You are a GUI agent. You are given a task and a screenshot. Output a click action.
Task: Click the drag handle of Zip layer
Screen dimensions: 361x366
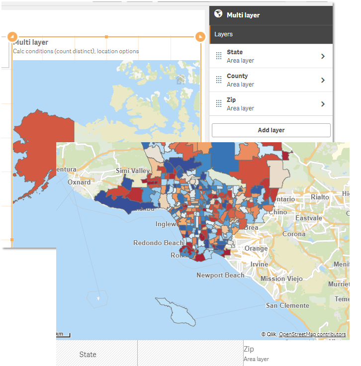point(219,104)
